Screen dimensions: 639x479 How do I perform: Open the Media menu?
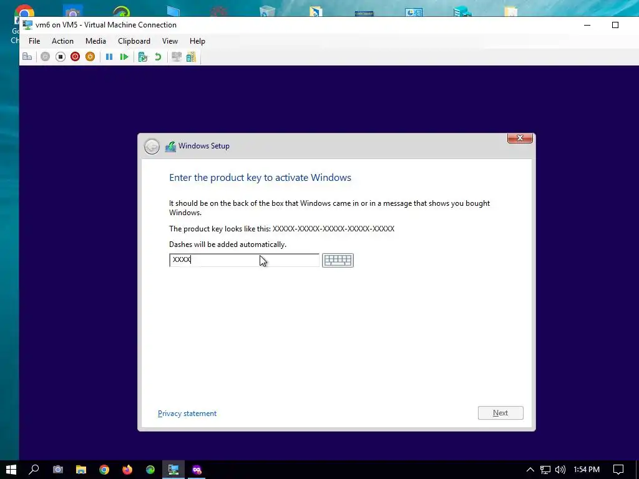coord(95,41)
